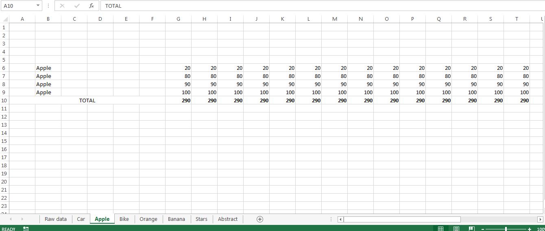Viewport: 545px width, 231px height.
Task: Adjust the zoom slider handle
Action: tap(506, 229)
